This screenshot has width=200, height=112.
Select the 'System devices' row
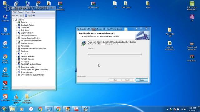(27, 72)
